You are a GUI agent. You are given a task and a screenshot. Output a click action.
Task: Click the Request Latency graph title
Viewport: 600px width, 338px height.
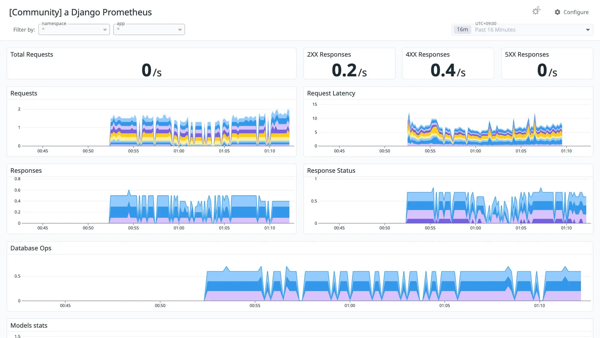331,93
